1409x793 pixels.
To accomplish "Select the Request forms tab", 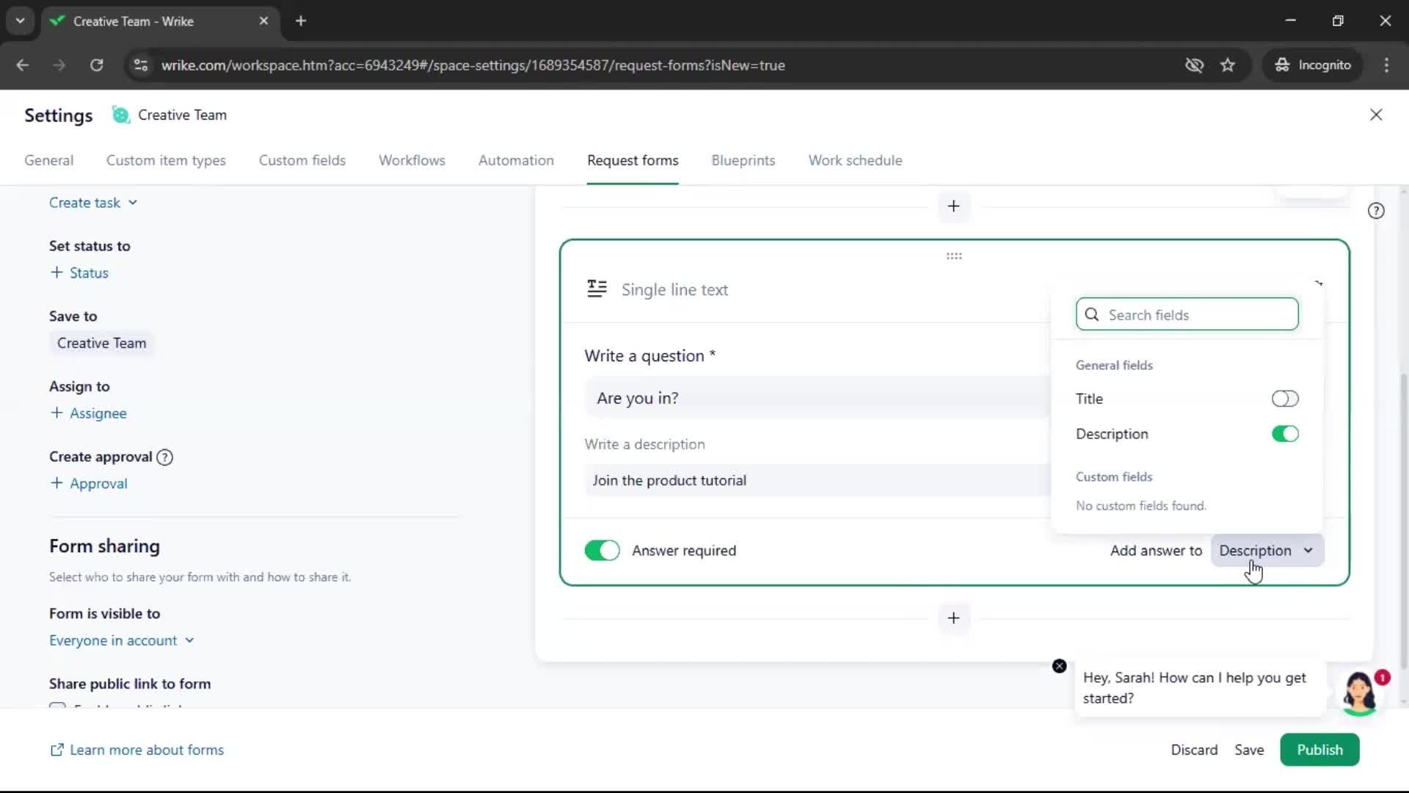I will [x=633, y=160].
